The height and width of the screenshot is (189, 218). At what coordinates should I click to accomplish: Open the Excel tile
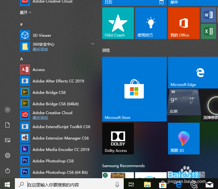tap(209, 31)
